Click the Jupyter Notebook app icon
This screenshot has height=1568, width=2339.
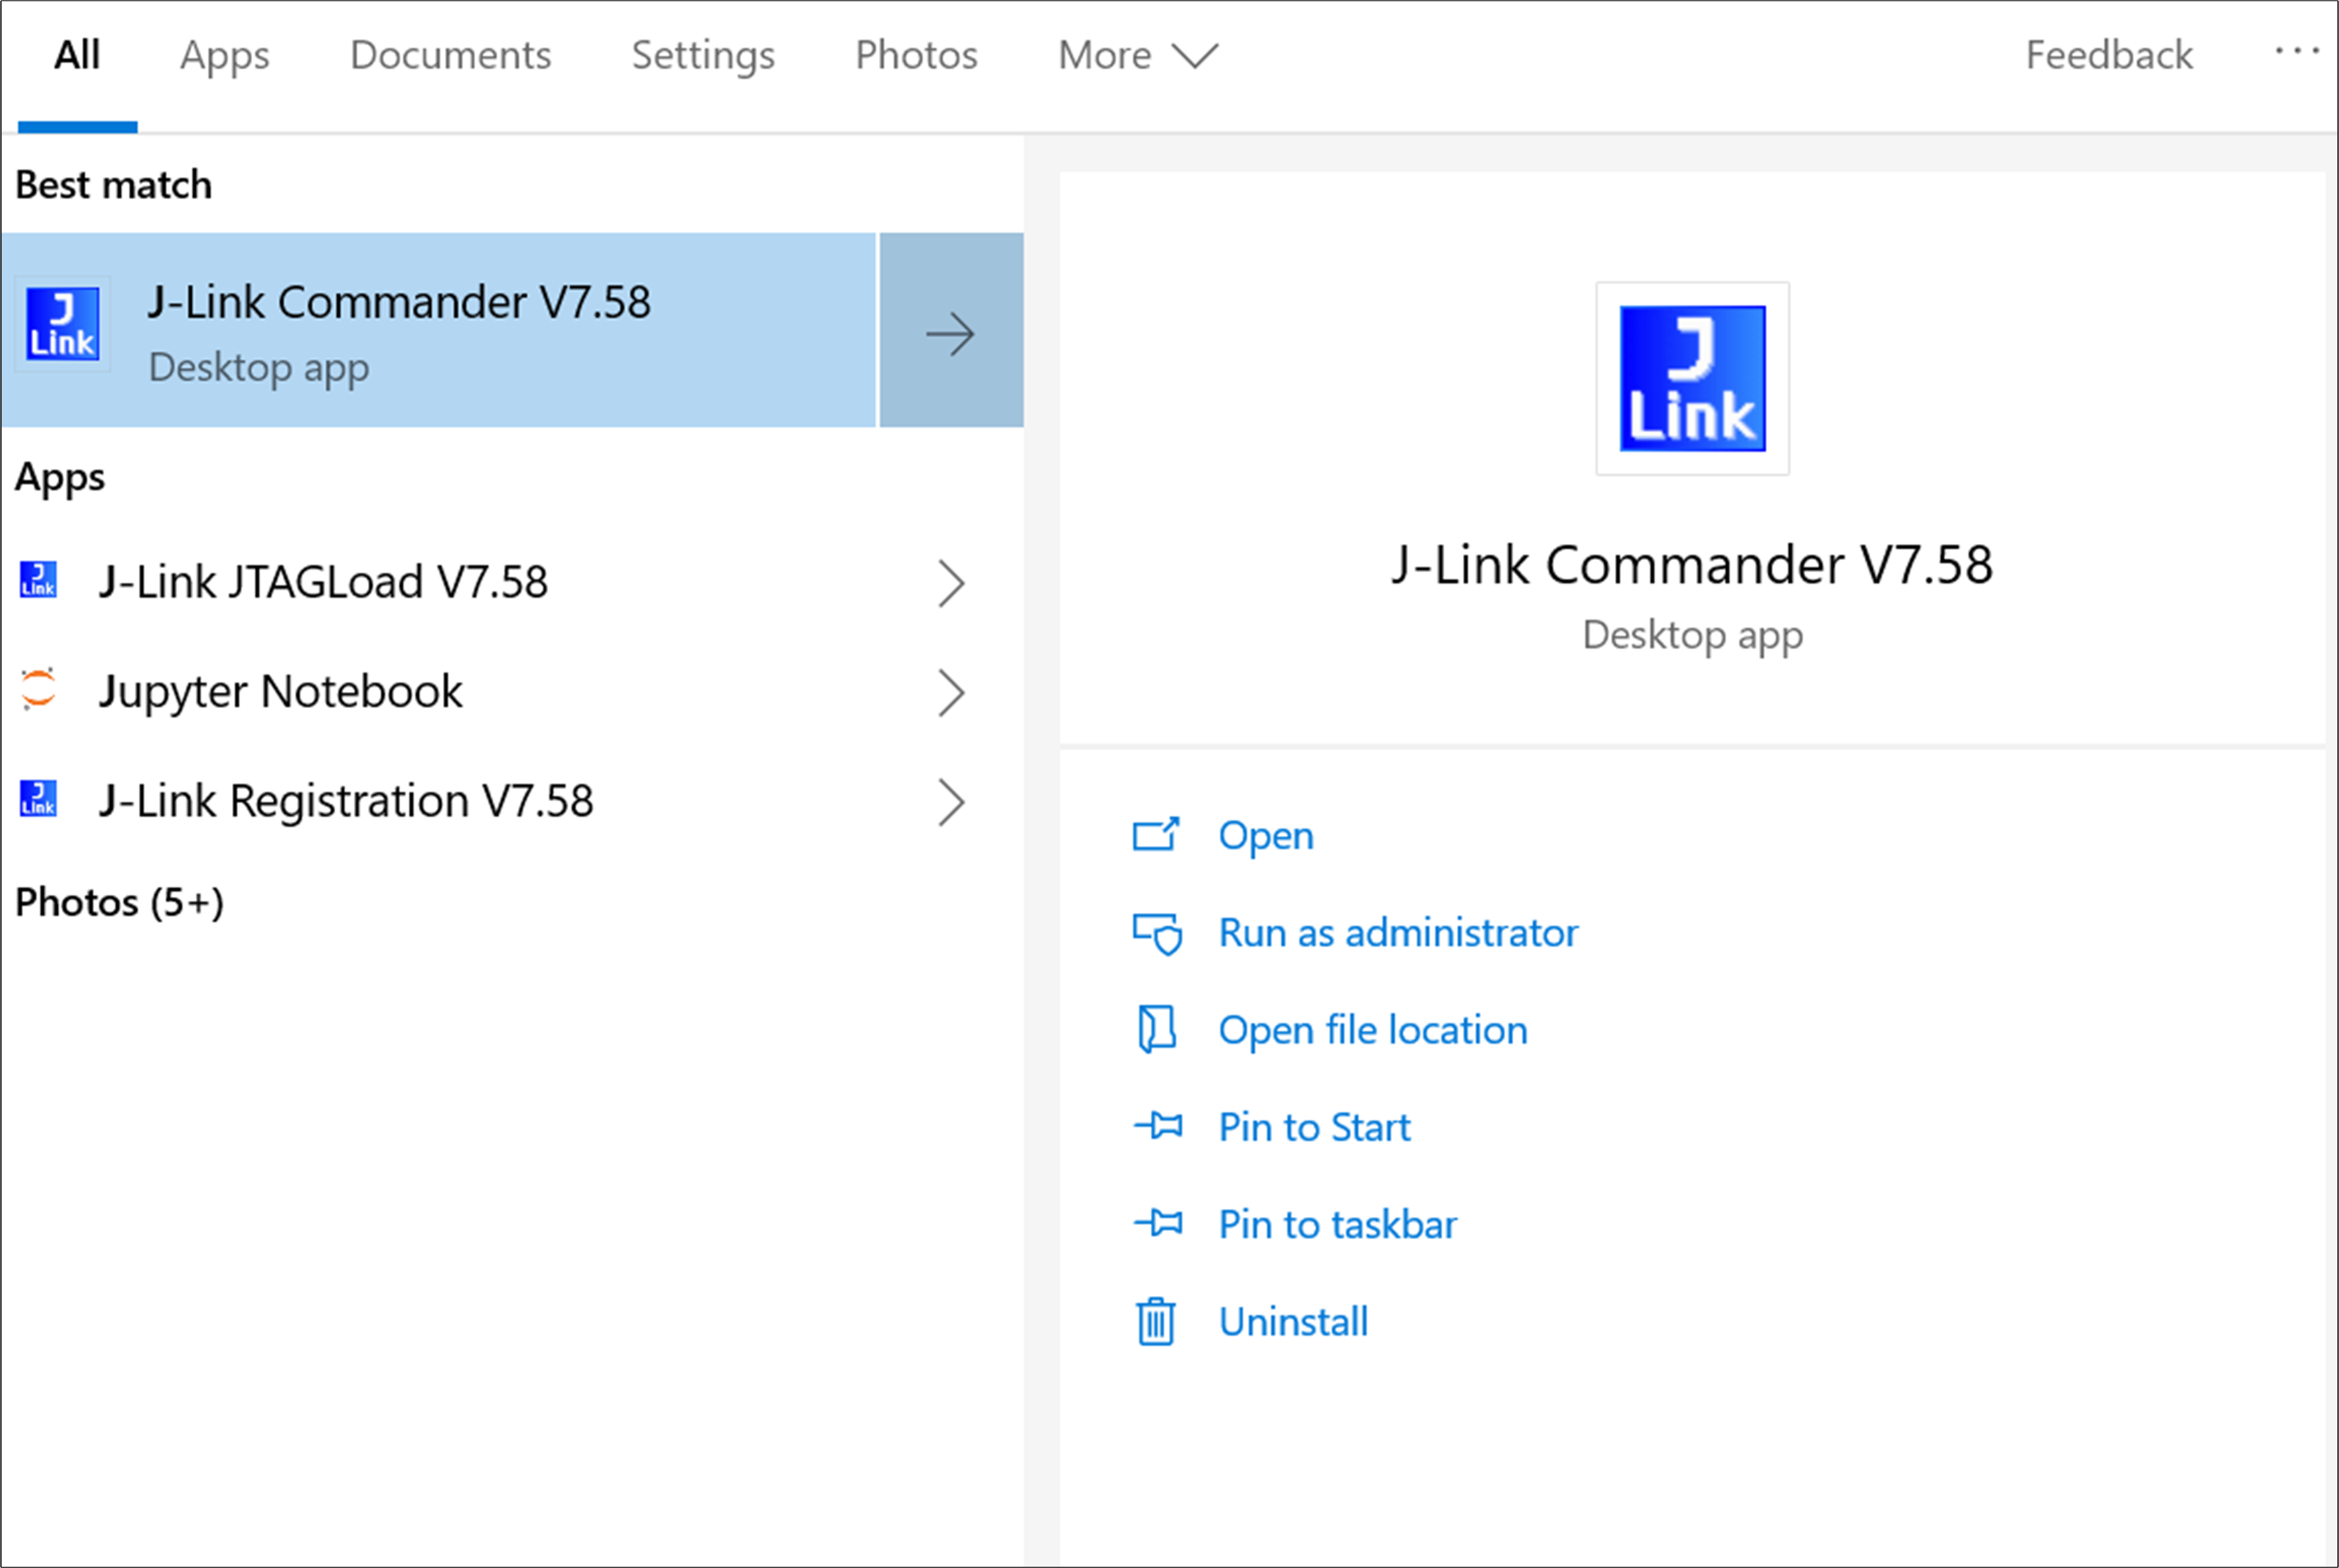tap(38, 689)
